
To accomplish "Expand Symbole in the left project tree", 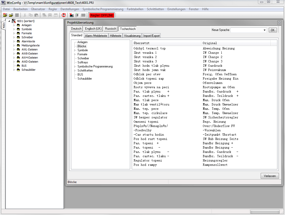I will click(14, 29).
